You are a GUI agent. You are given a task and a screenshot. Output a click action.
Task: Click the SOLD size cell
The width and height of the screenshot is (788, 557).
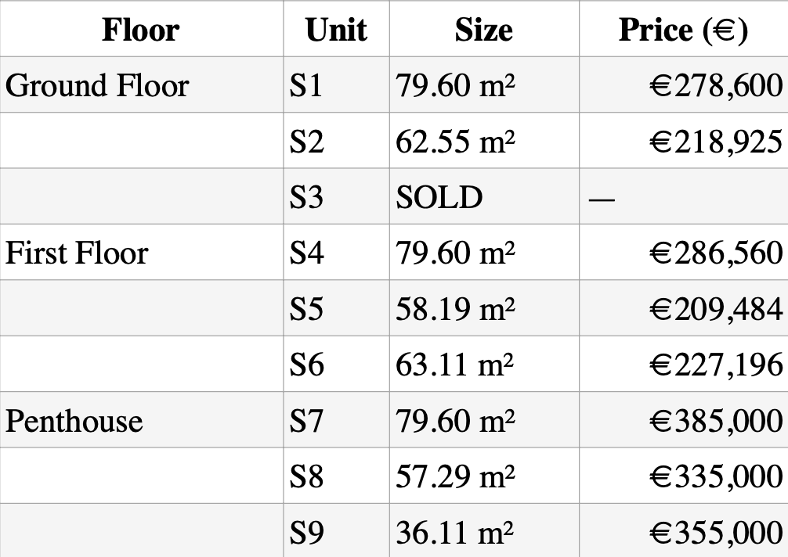[439, 197]
